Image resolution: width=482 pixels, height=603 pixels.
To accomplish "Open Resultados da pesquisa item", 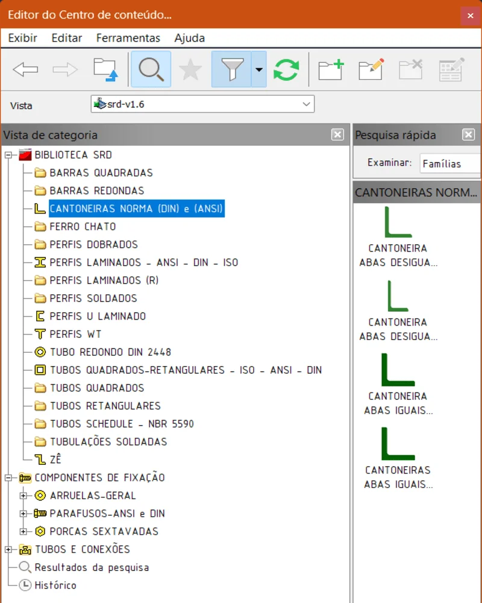I will click(91, 567).
